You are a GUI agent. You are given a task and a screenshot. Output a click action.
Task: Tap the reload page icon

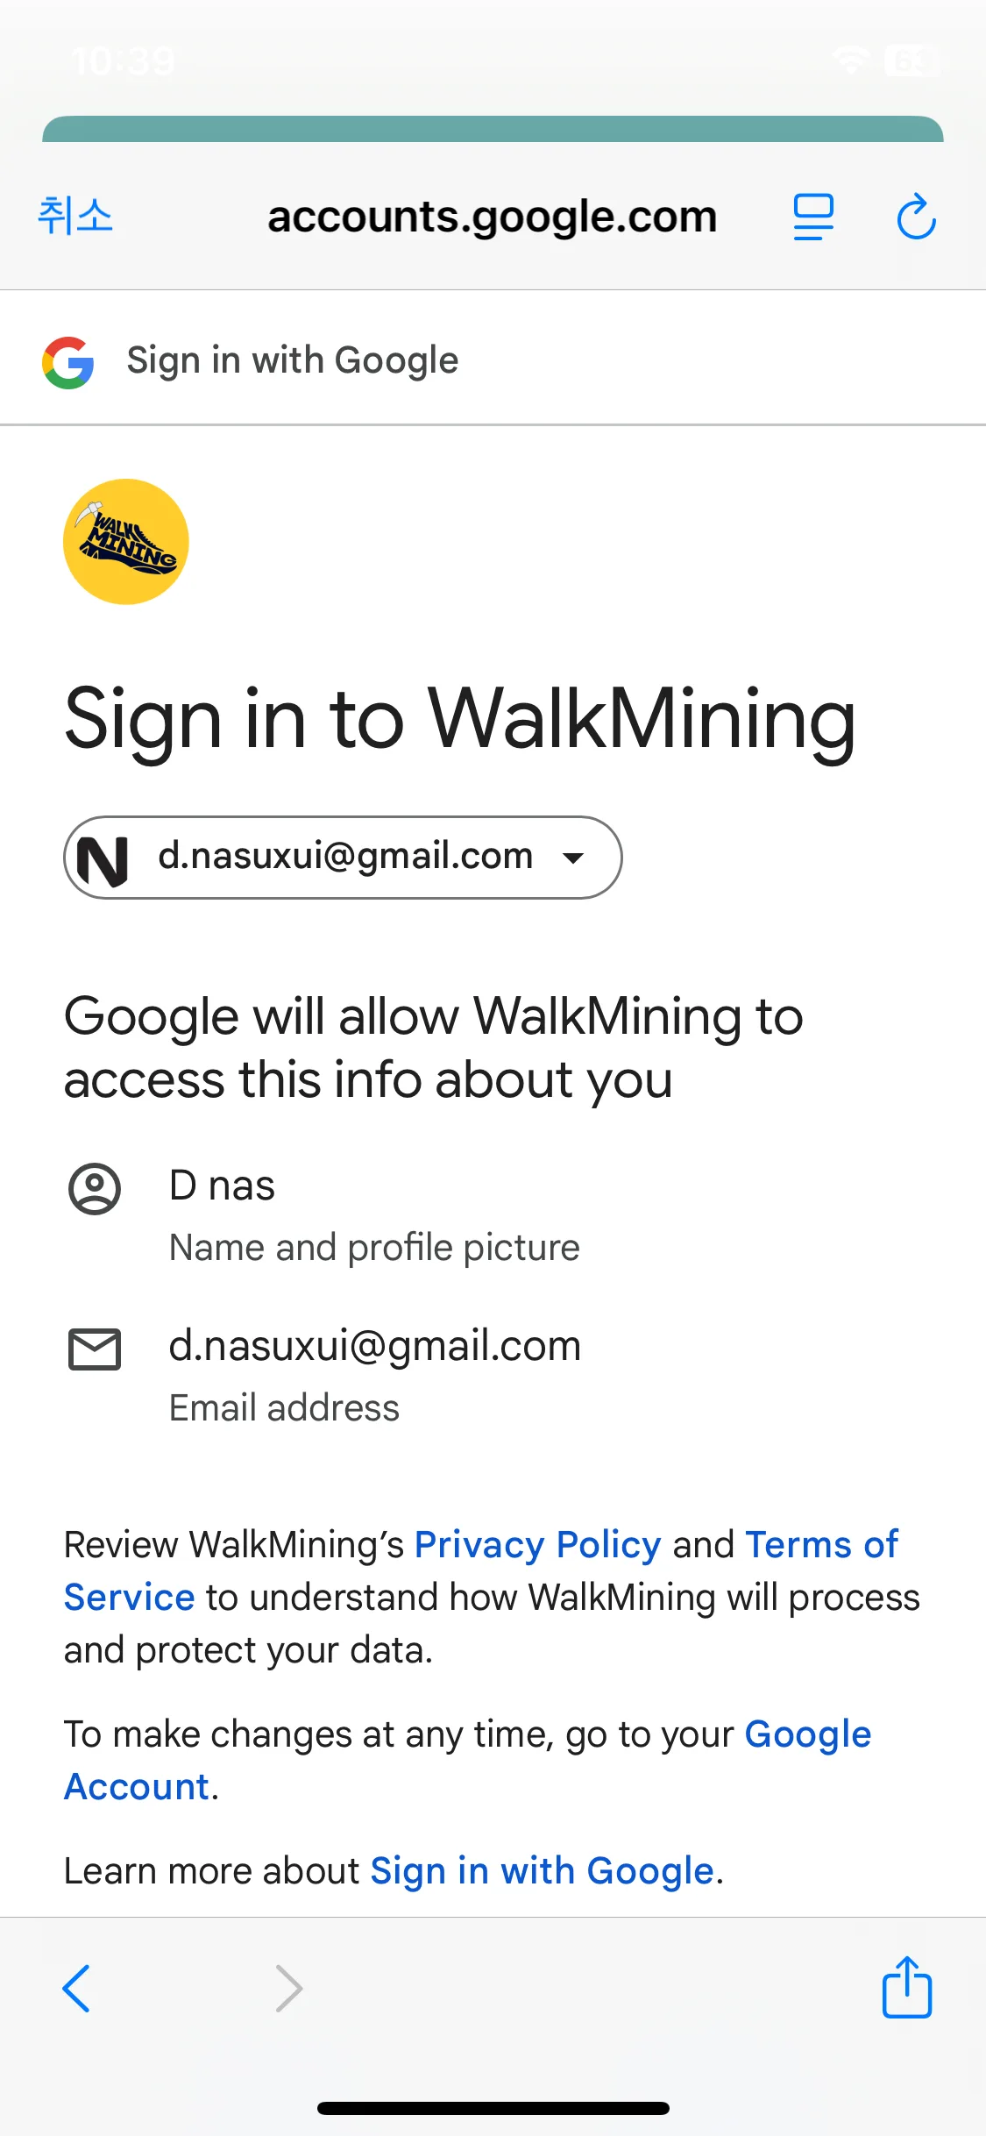click(916, 217)
